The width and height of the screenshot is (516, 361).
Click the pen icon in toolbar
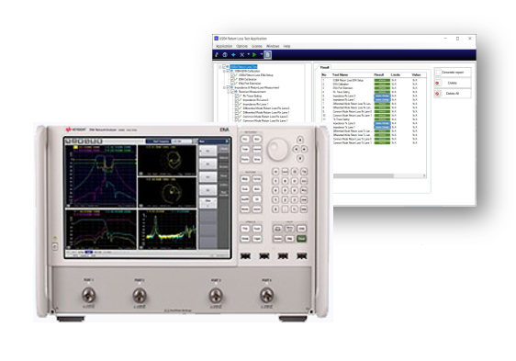coord(217,55)
